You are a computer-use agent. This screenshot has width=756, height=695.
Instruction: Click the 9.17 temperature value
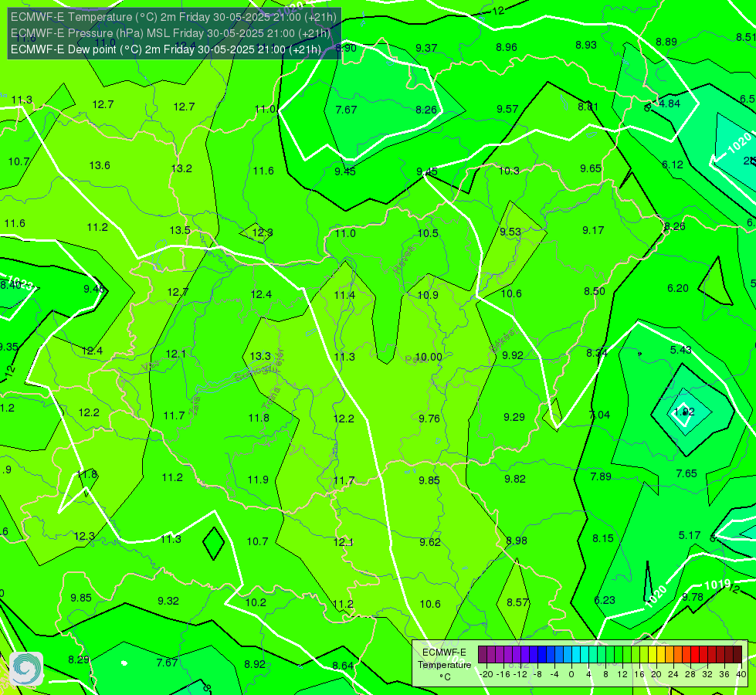[x=593, y=230]
